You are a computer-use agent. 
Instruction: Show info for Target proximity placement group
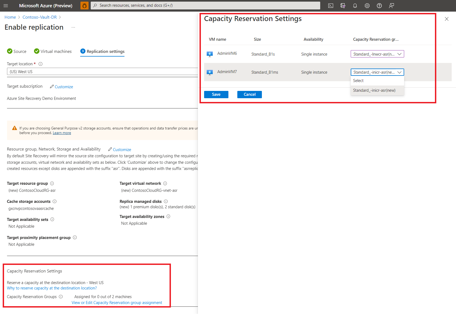[75, 237]
